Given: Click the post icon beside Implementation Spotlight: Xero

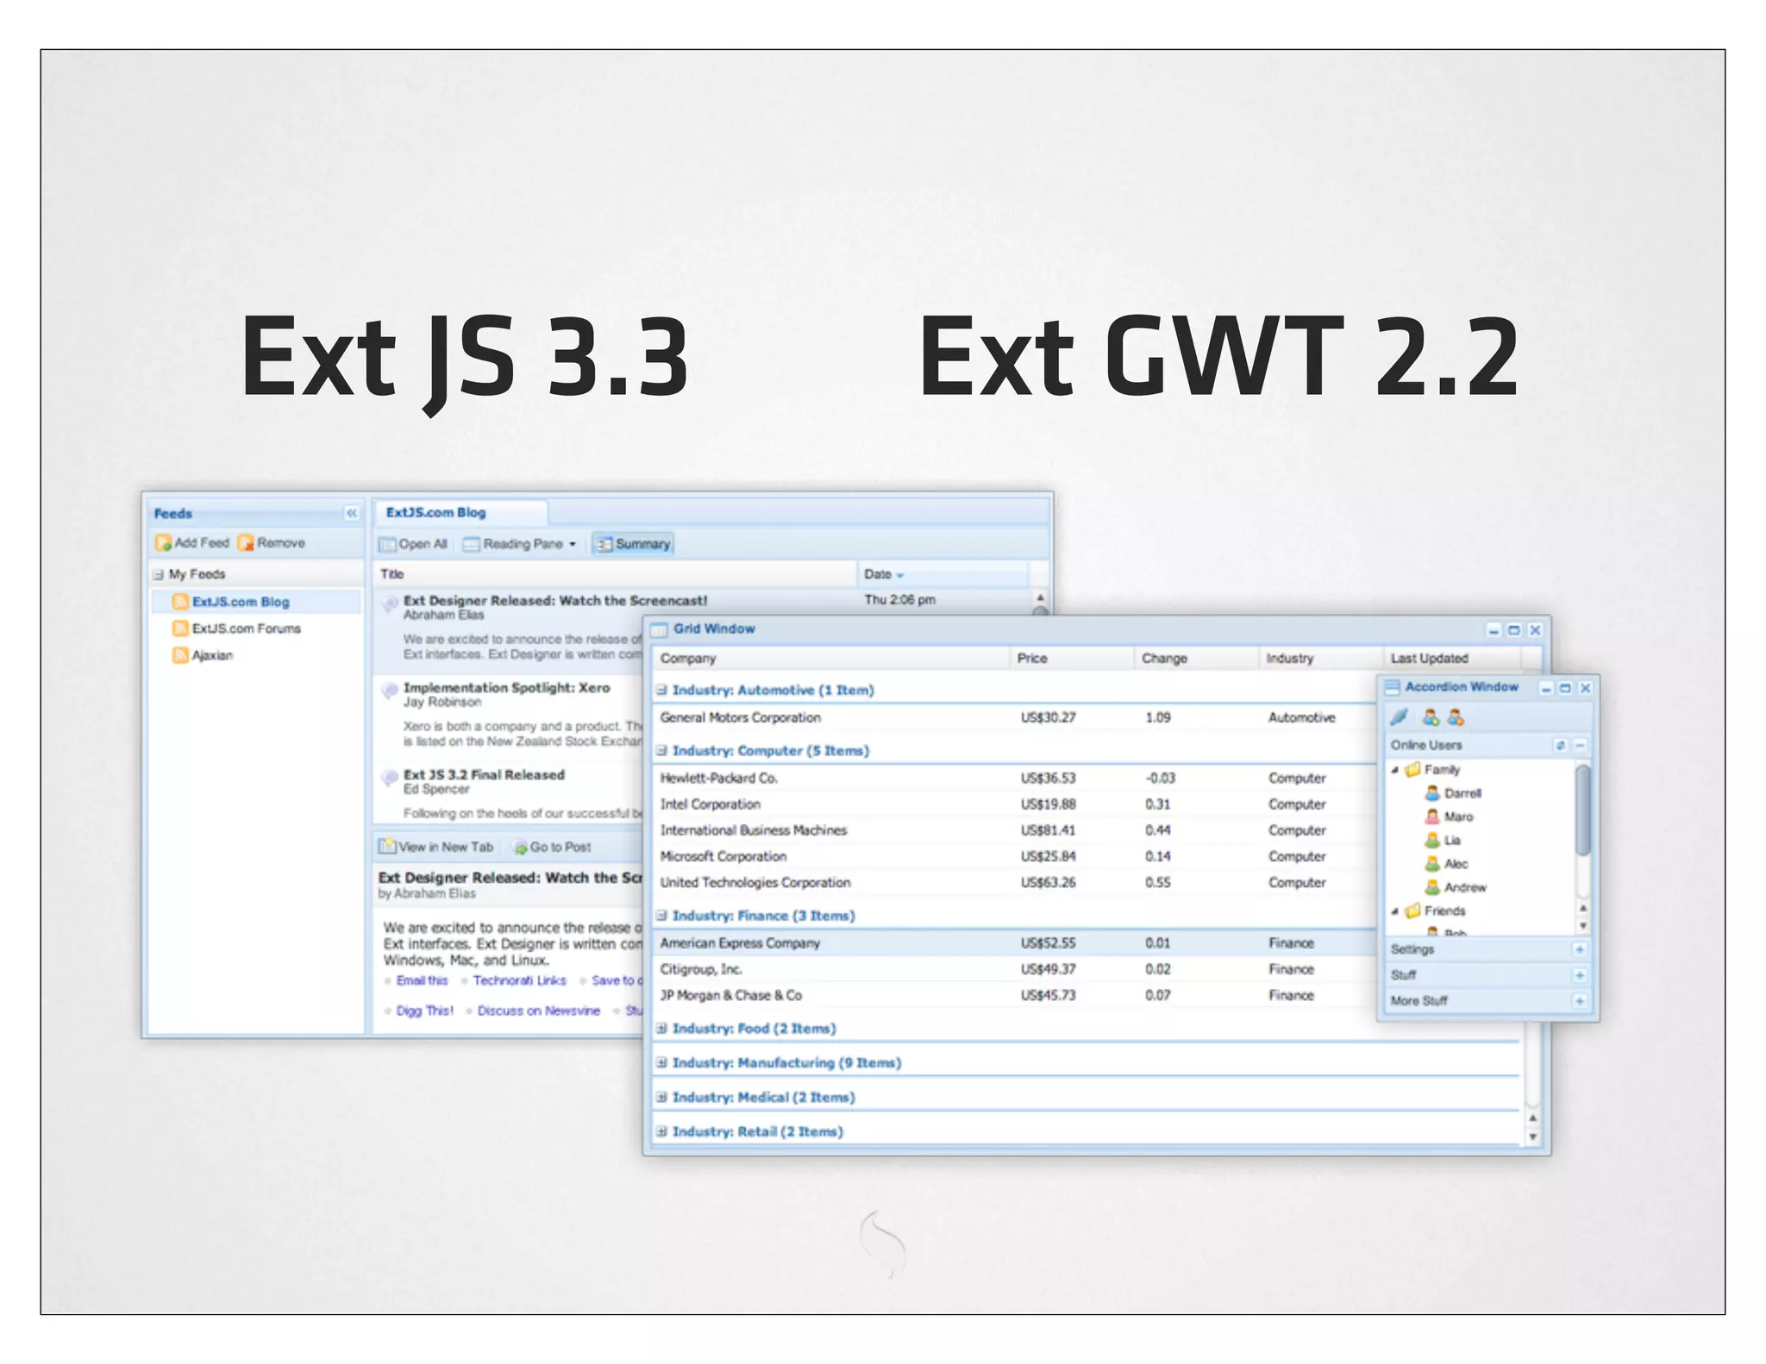Looking at the screenshot, I should [390, 689].
